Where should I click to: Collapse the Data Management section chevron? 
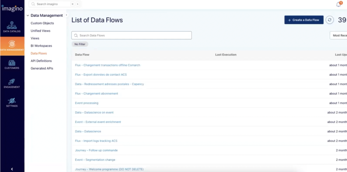pos(28,16)
